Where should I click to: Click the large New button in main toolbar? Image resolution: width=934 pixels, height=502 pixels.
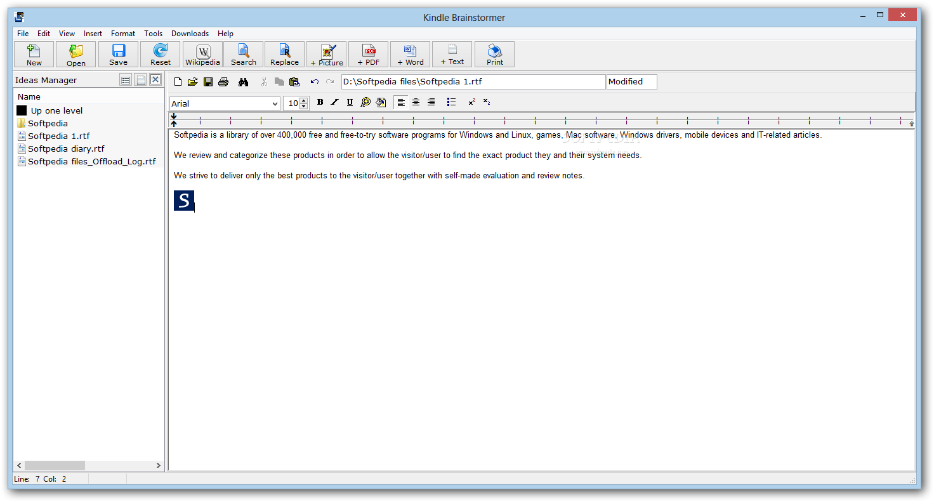pos(34,55)
